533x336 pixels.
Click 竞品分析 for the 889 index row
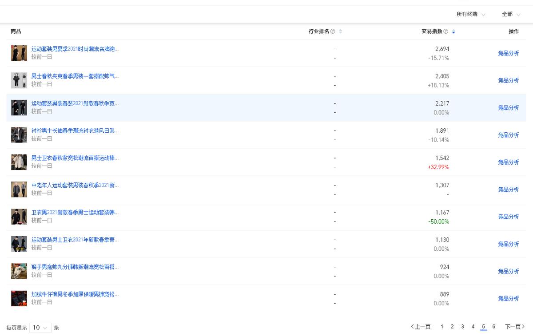(x=508, y=298)
